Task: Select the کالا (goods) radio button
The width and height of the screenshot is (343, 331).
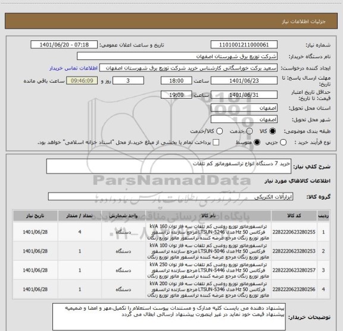Action: 273,131
